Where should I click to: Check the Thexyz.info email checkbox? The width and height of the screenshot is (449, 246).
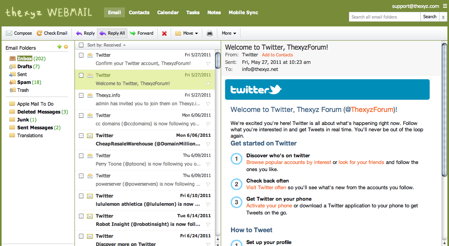81,95
